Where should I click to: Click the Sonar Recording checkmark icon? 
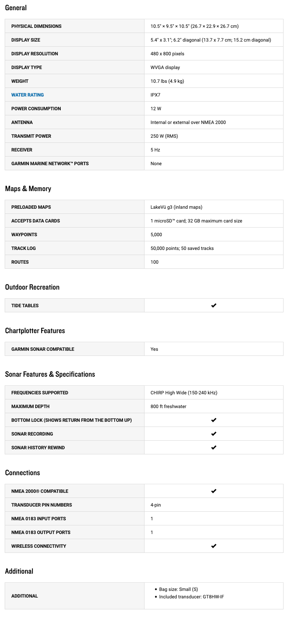point(214,434)
